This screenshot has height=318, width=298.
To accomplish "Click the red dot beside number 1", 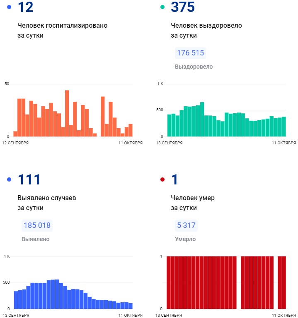I will (162, 179).
